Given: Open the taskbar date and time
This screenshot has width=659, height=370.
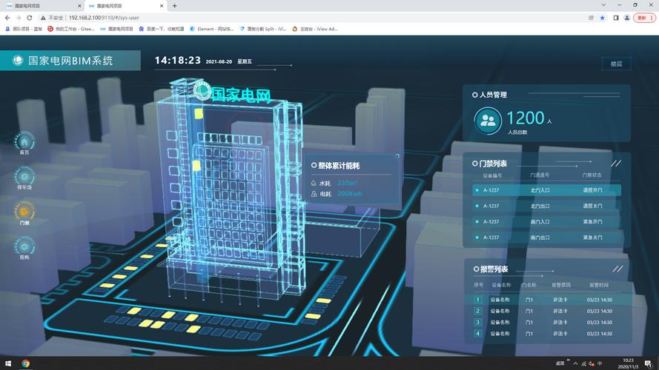Looking at the screenshot, I should pos(628,363).
